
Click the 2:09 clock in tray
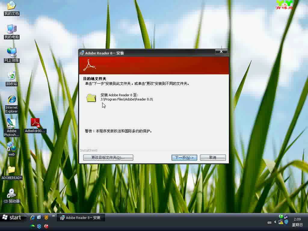pyautogui.click(x=297, y=219)
